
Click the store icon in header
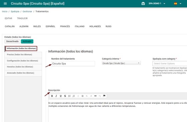(143, 4)
